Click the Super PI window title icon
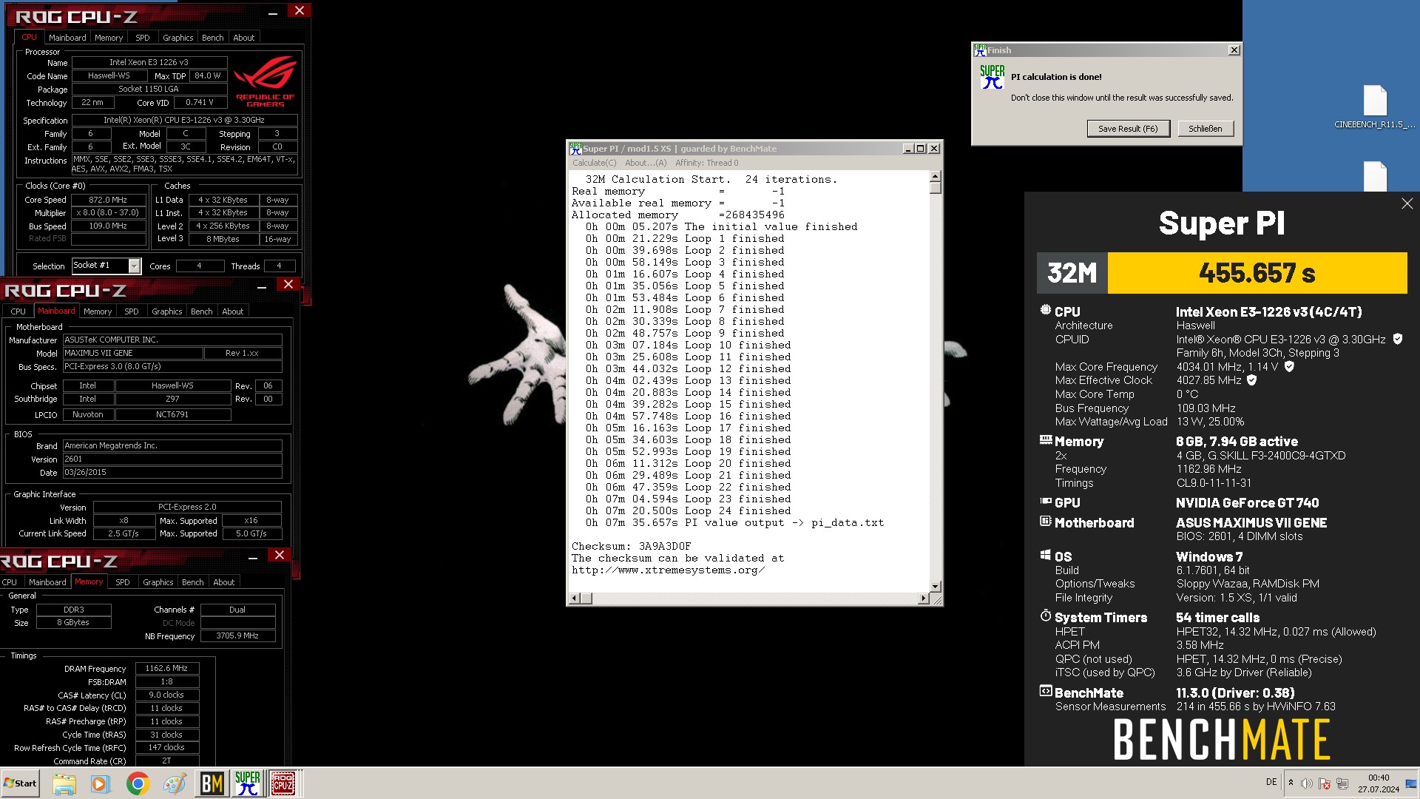 (x=575, y=149)
